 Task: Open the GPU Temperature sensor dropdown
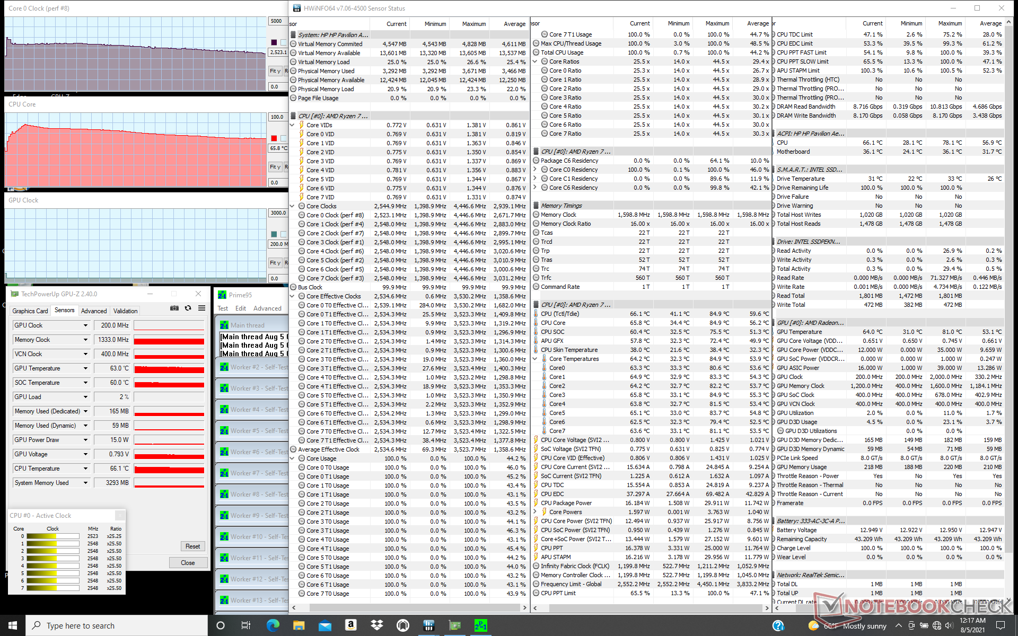[x=85, y=368]
